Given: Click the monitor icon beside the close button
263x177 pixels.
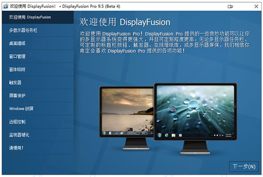Looking at the screenshot, I should click(230, 7).
